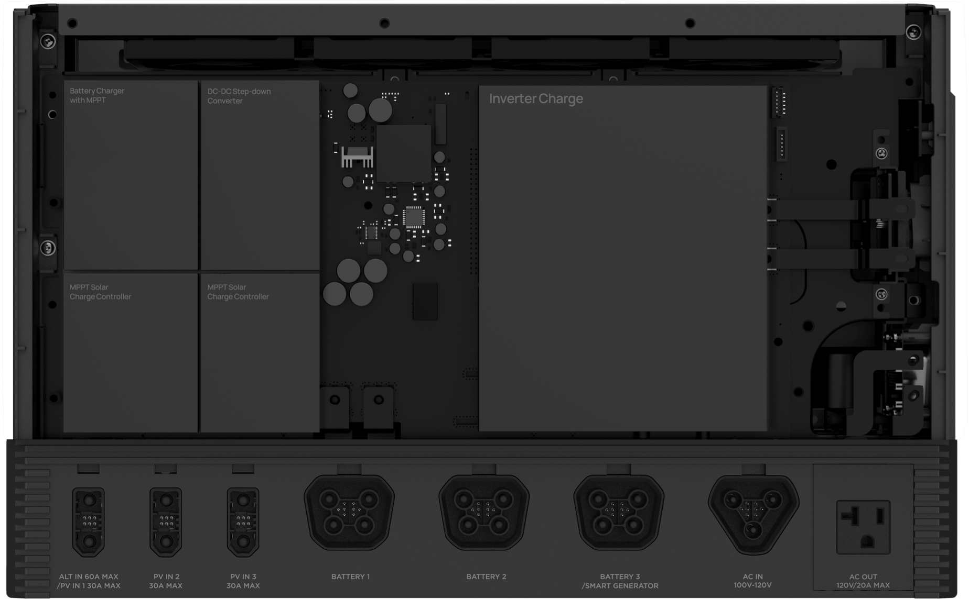Click the 'BATTERY 3 /SMART GENERATOR' label
Image resolution: width=969 pixels, height=599 pixels.
tap(620, 581)
